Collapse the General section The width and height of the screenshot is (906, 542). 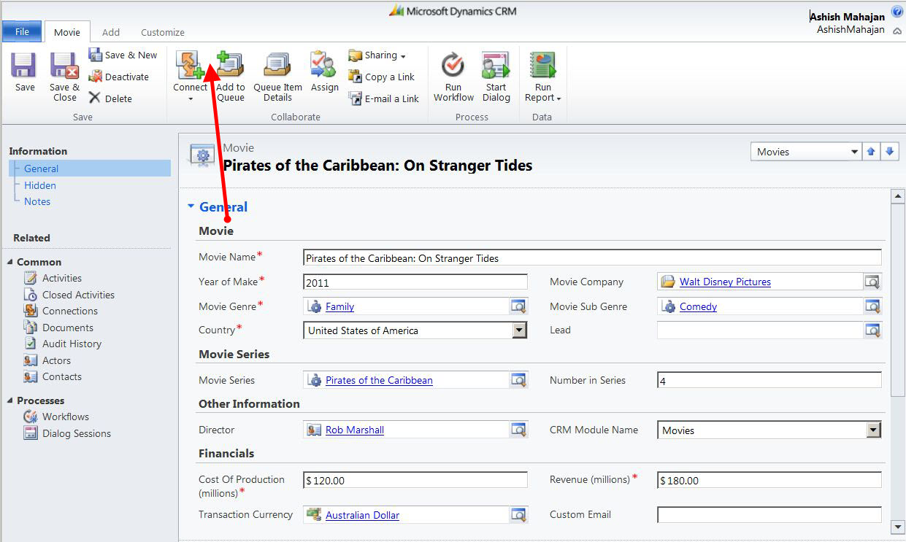191,206
